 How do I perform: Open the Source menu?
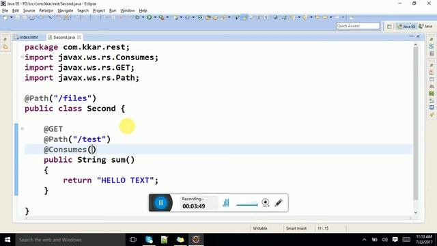[29, 11]
